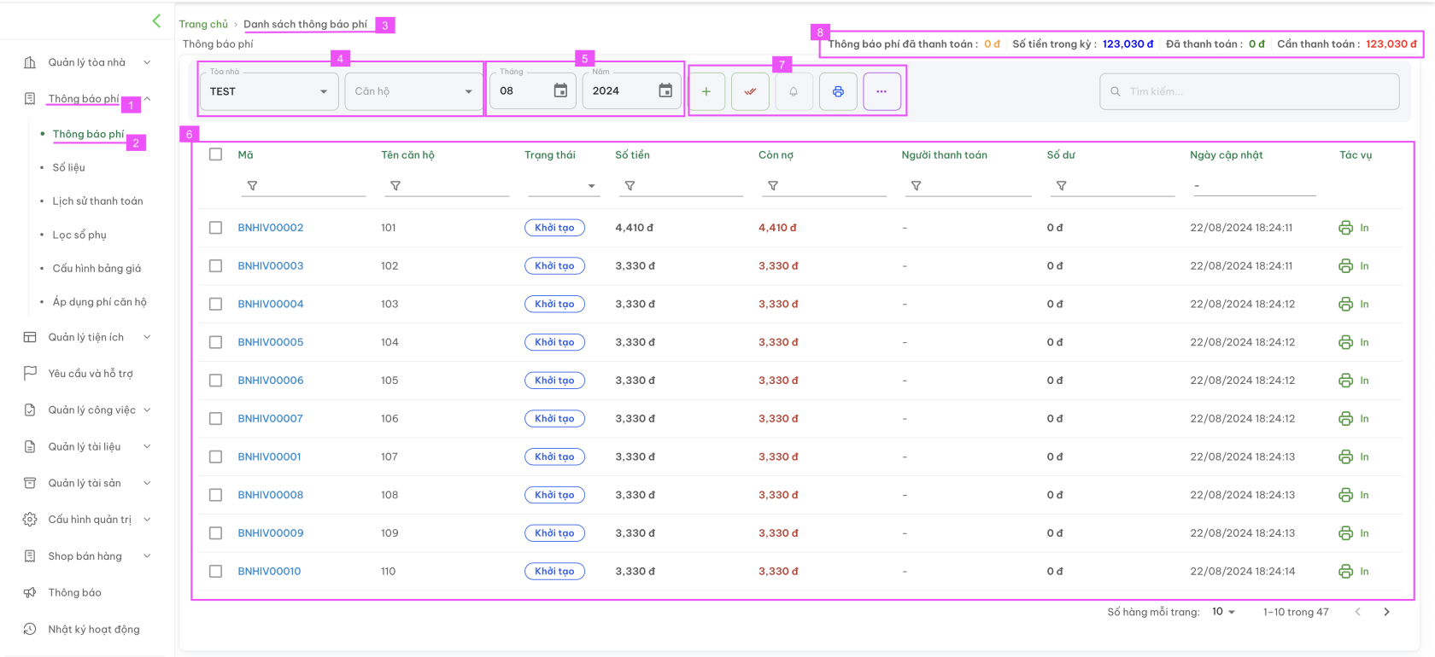Click Khởi tạo status badge for BNHIV00001

pos(554,456)
